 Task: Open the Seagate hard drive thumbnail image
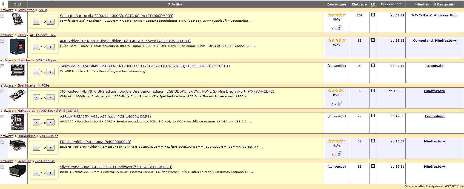click(18, 20)
